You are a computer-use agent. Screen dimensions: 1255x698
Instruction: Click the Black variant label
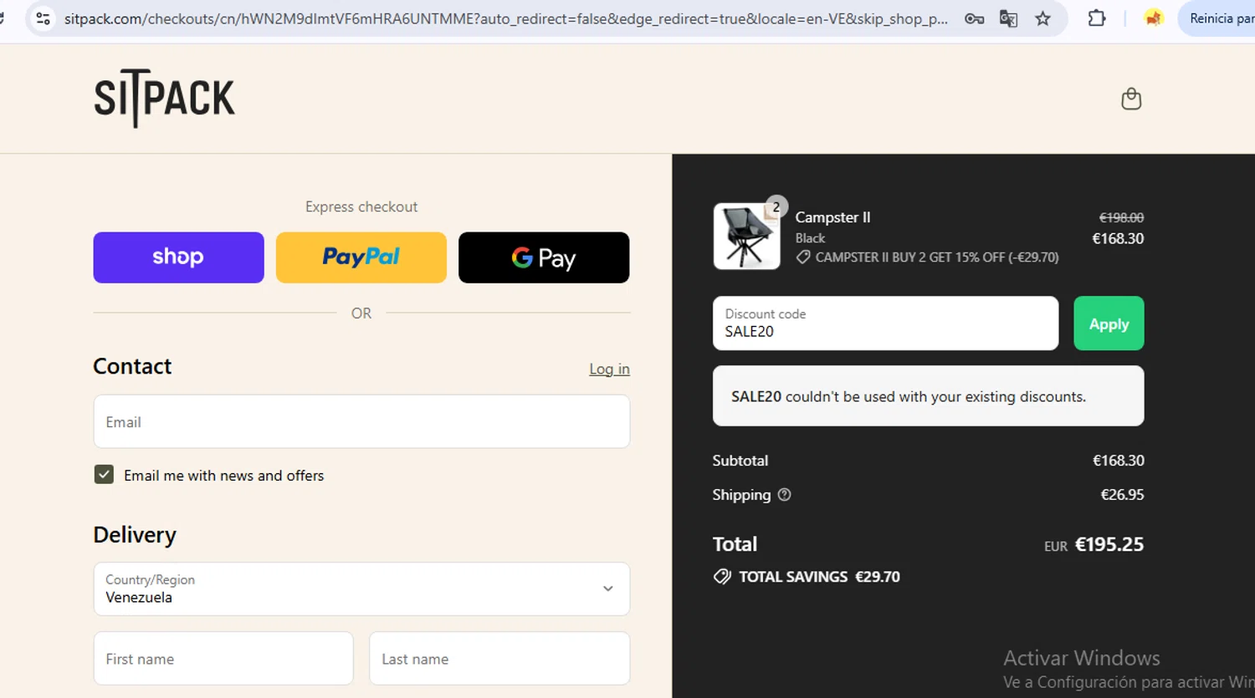[x=810, y=238]
